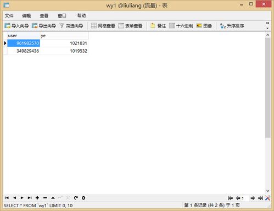Expand toolbar overflow chevron at right

(x=267, y=23)
